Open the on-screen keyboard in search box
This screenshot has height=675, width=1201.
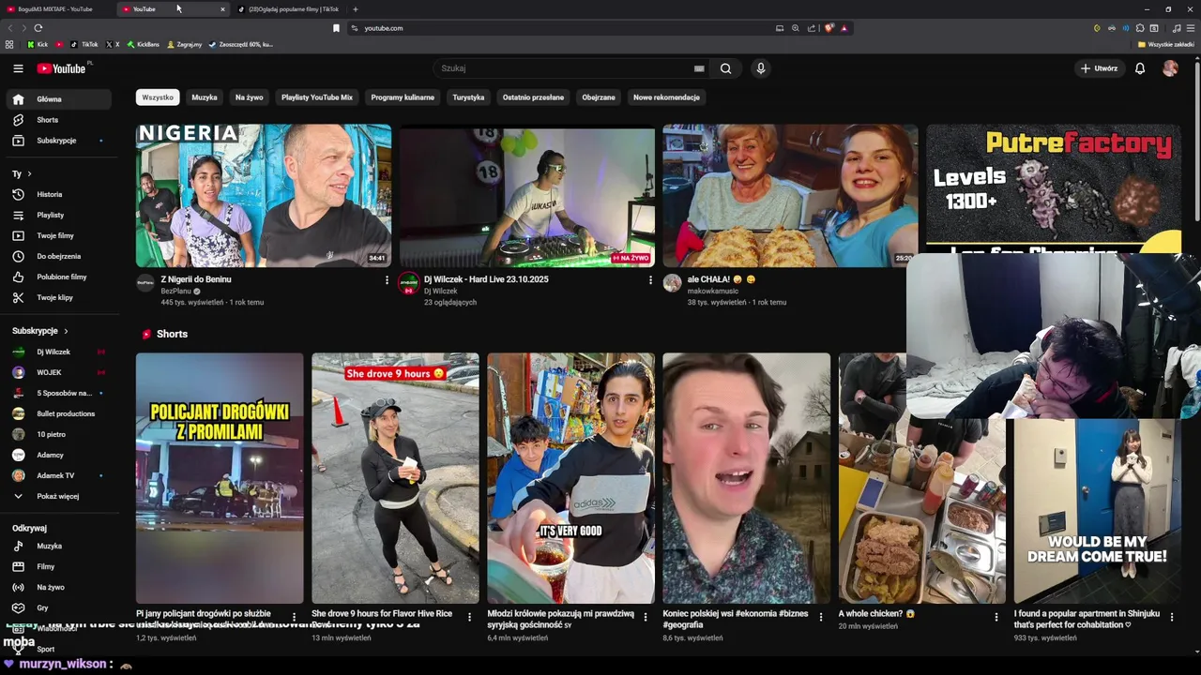coord(699,68)
